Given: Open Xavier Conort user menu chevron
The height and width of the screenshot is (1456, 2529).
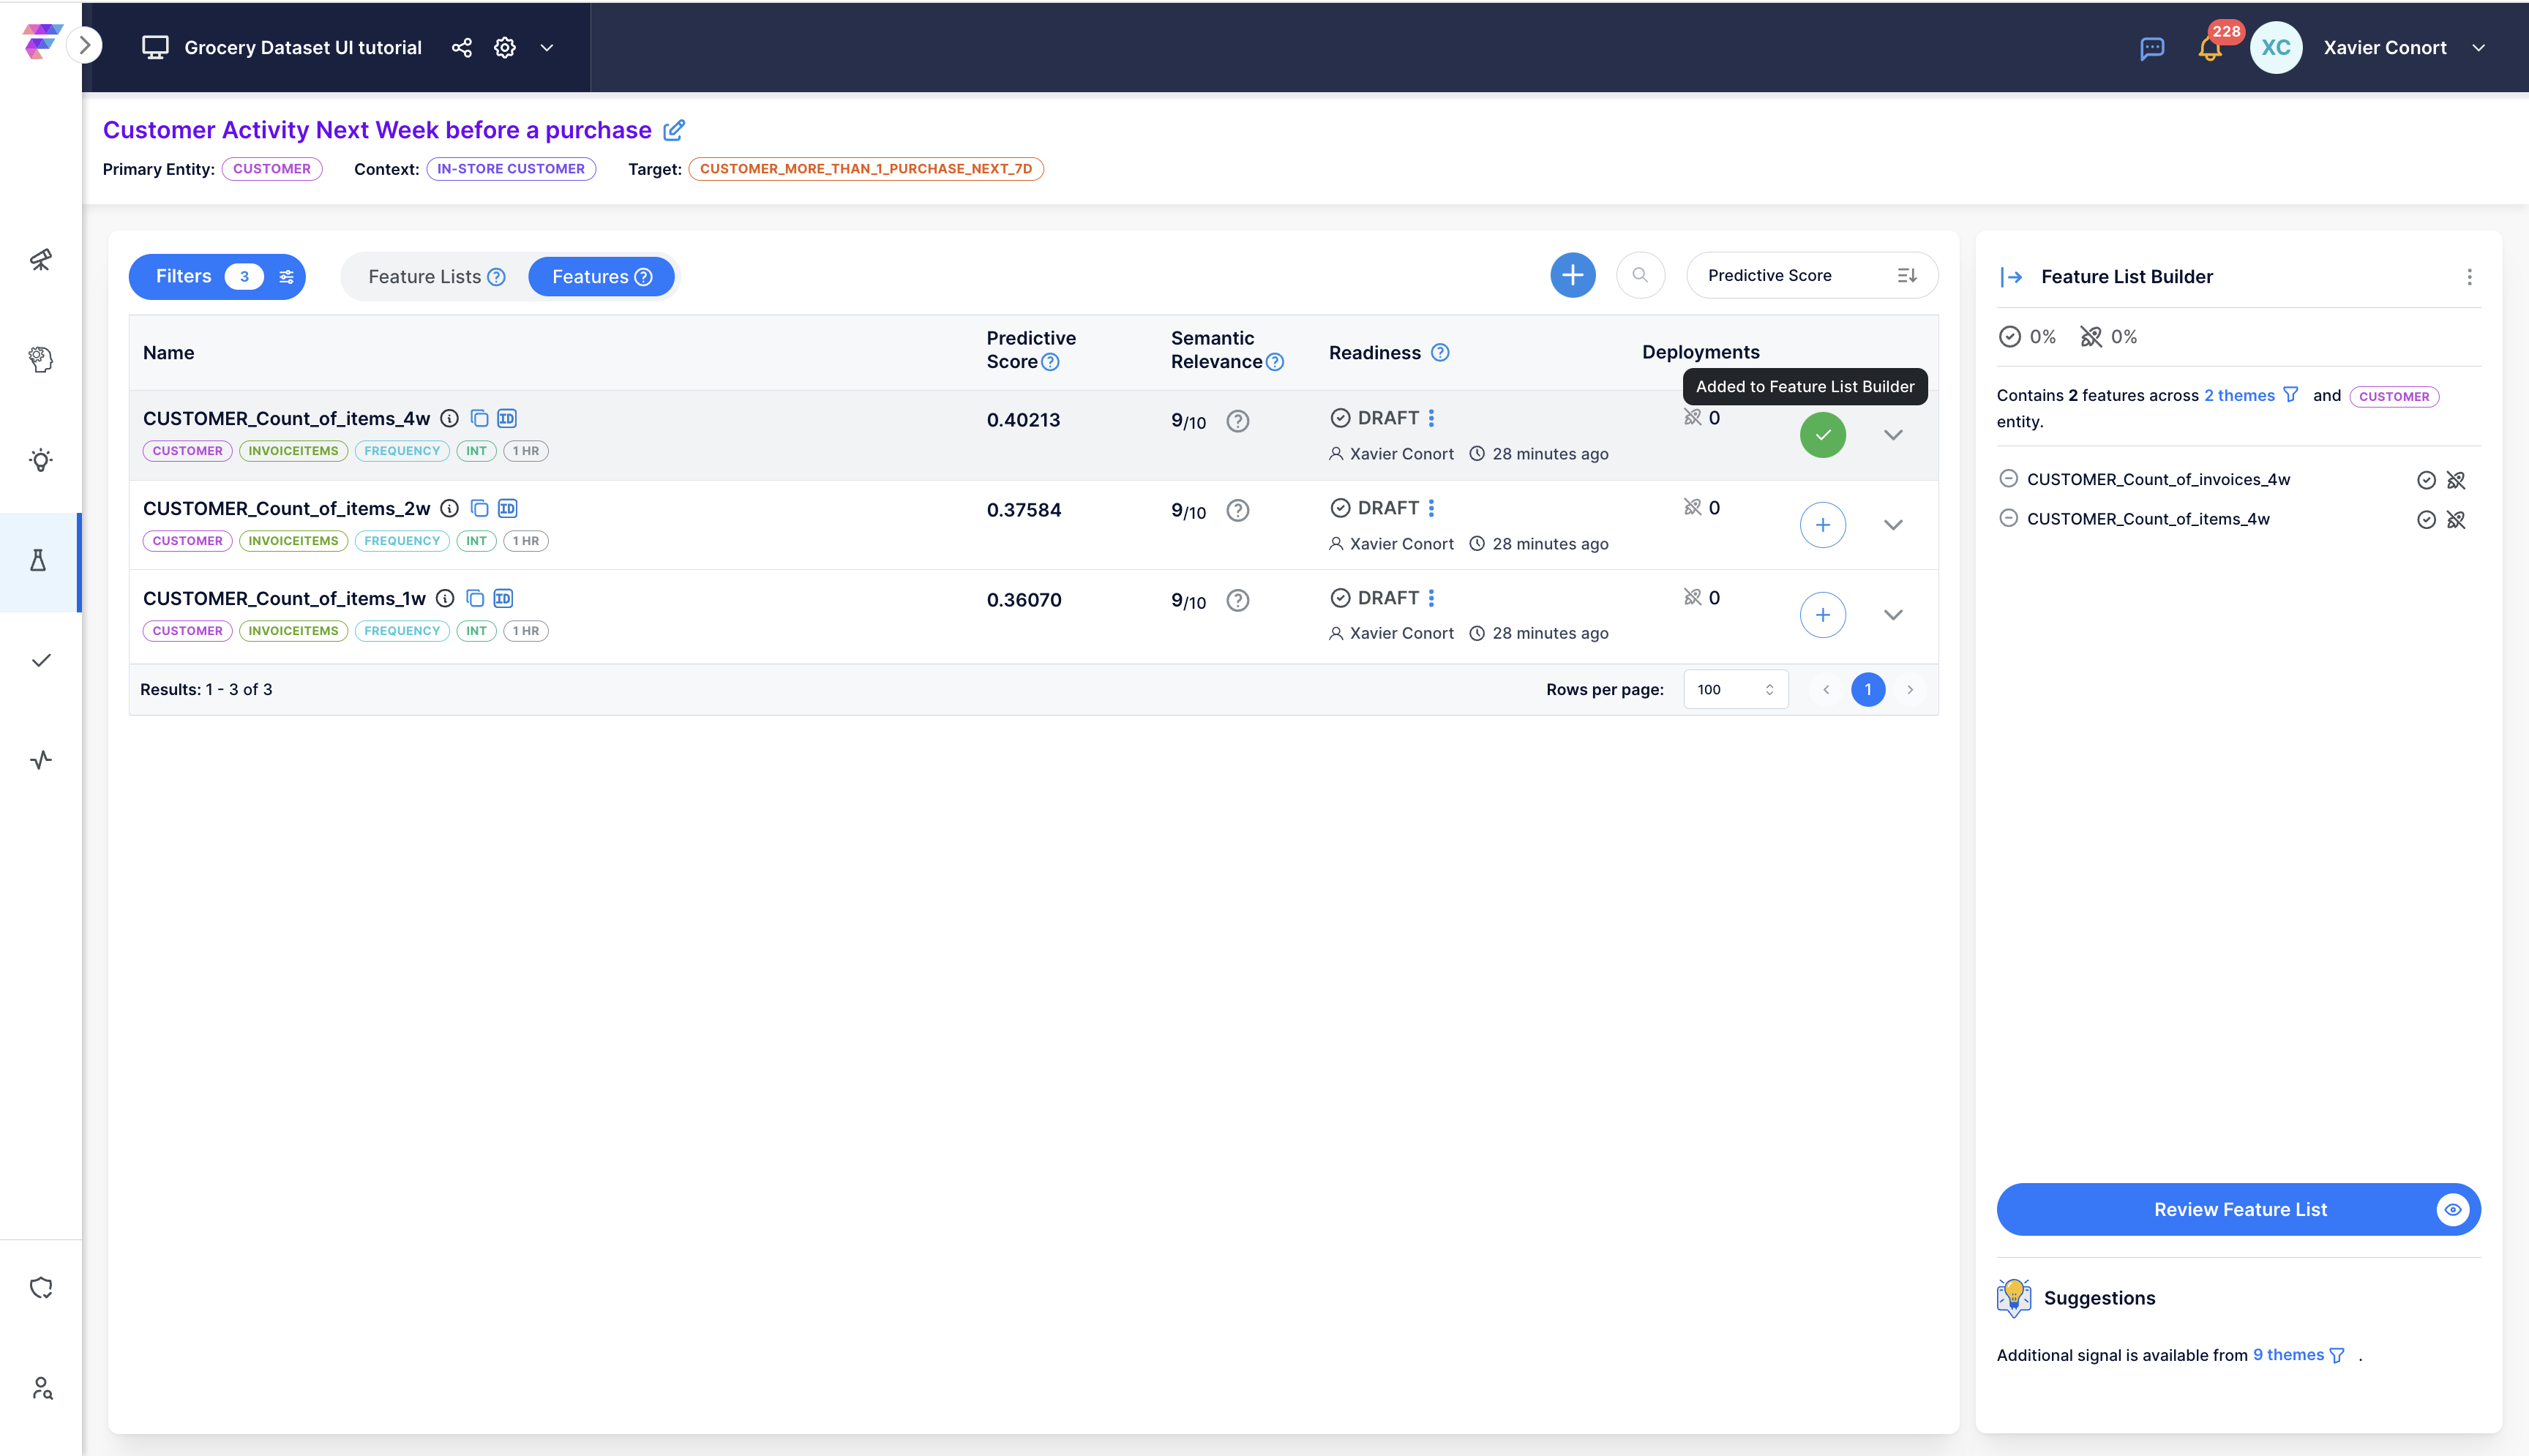Looking at the screenshot, I should (x=2479, y=48).
